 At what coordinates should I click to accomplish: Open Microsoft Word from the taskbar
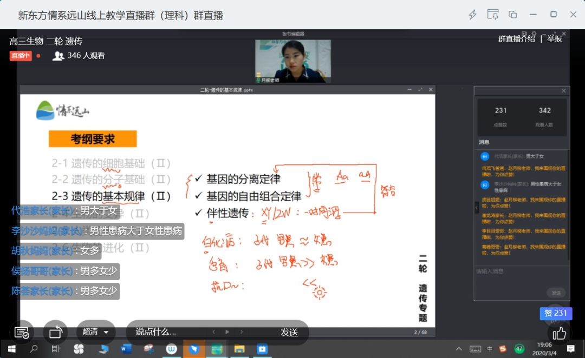pos(126,349)
